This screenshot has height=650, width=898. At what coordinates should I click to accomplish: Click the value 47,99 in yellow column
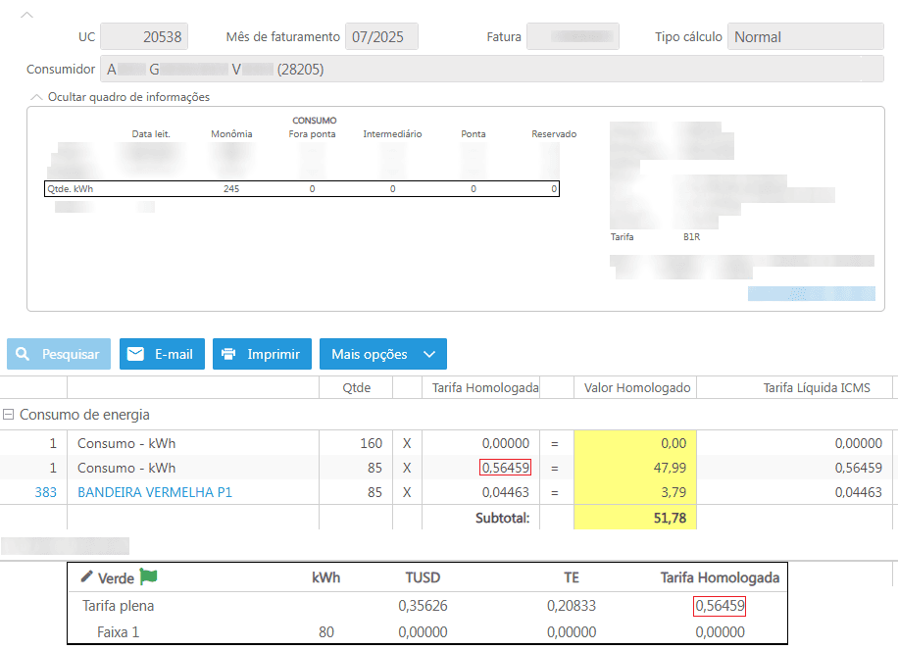(670, 468)
